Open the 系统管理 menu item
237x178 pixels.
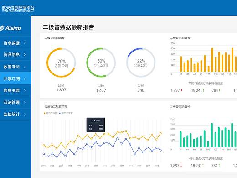point(15,102)
